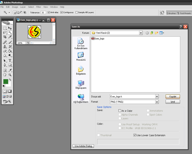192x154 pixels.
Task: Open the Filter menu
Action: click(38, 7)
